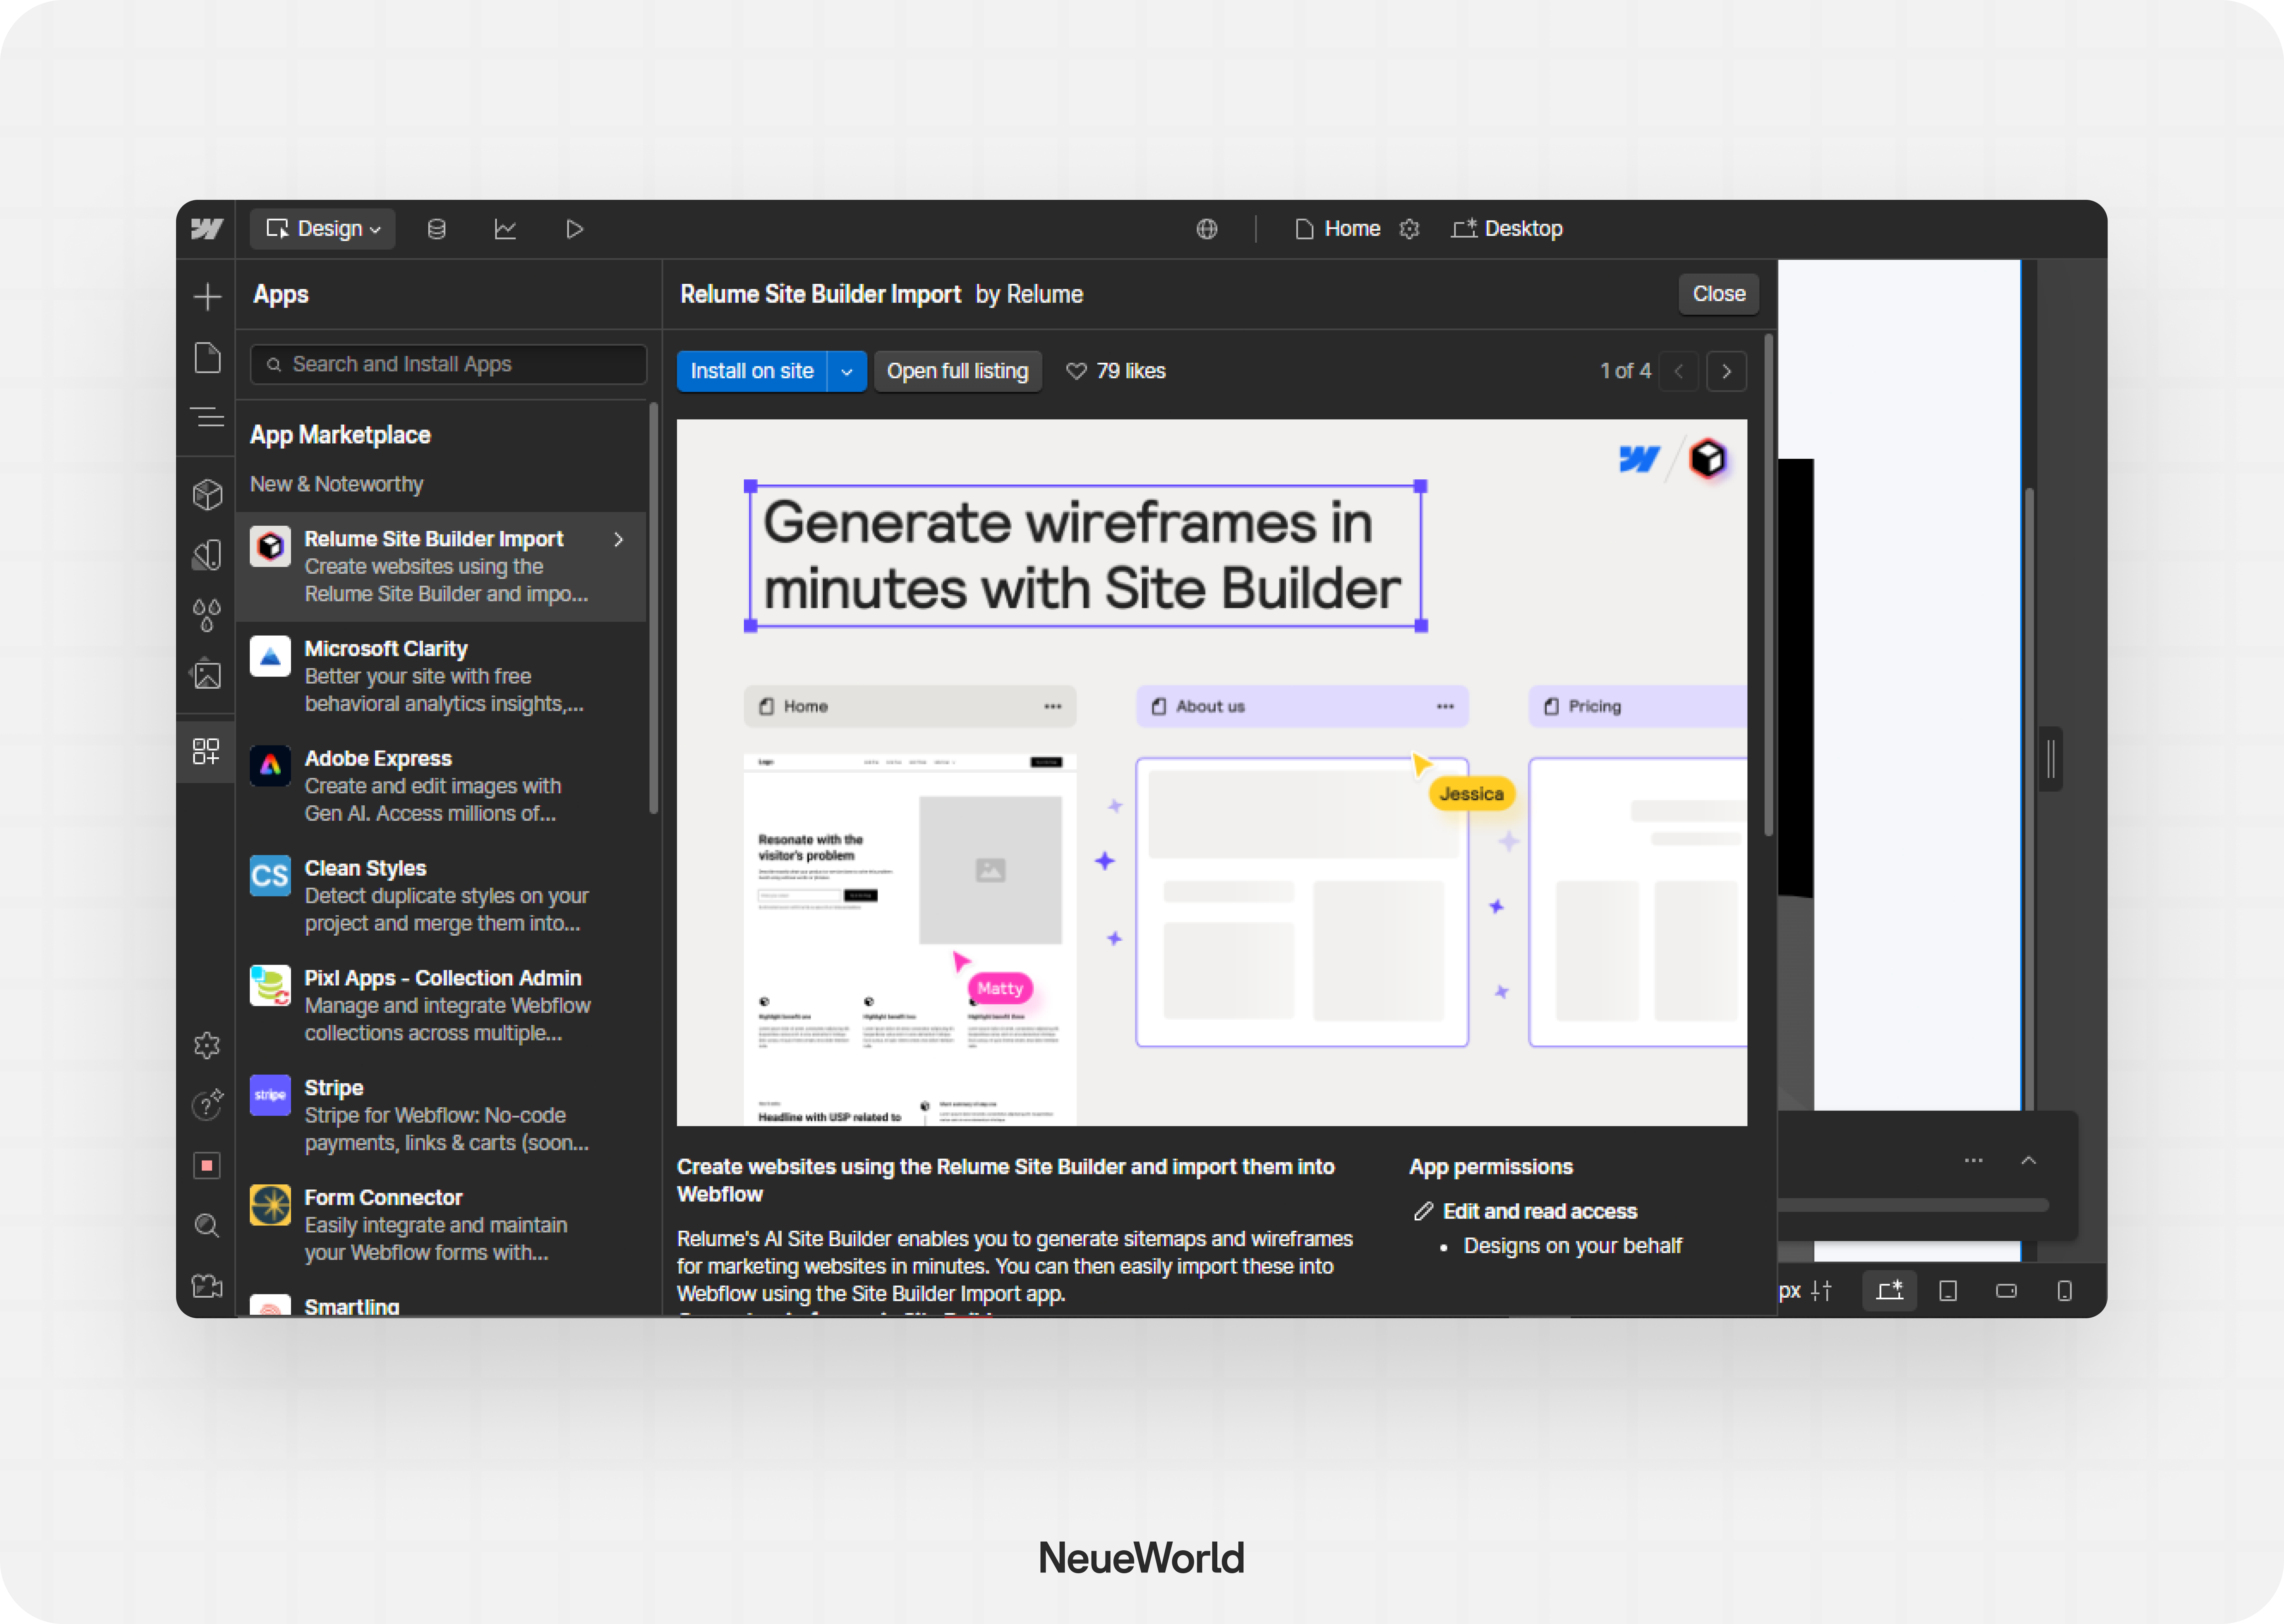Close the Relume app detail panel
Viewport: 2284px width, 1624px height.
coord(1718,294)
